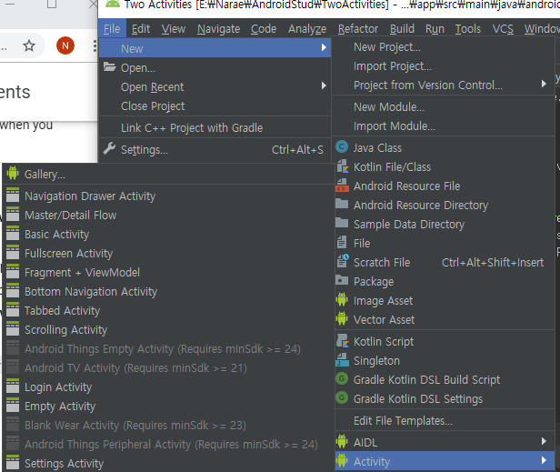Expand the Activity submenu arrow
The width and height of the screenshot is (560, 472).
pos(544,460)
